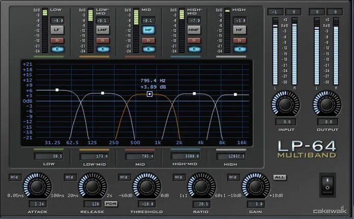The width and height of the screenshot is (354, 219).
Task: Select the HMF band button
Action: [x=194, y=30]
